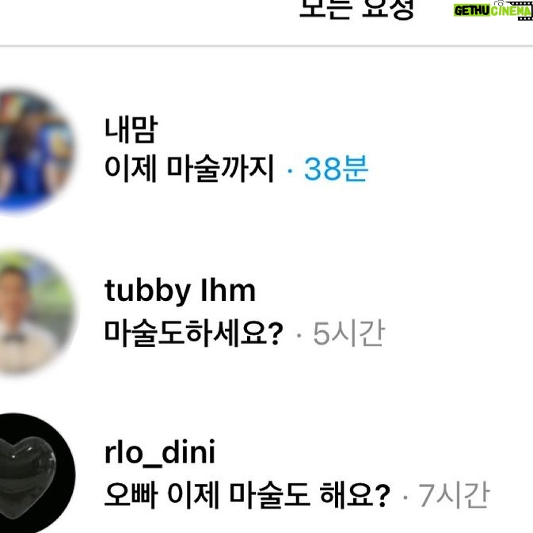Open message preview 이제 마술까지

point(189,169)
